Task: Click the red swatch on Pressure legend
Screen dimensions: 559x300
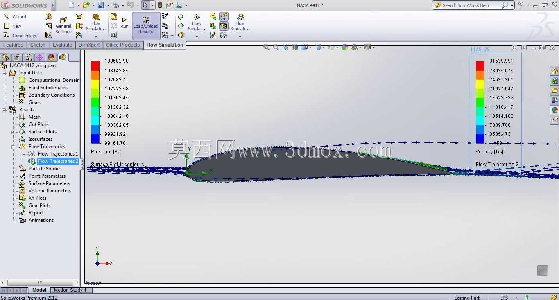Action: (95, 65)
